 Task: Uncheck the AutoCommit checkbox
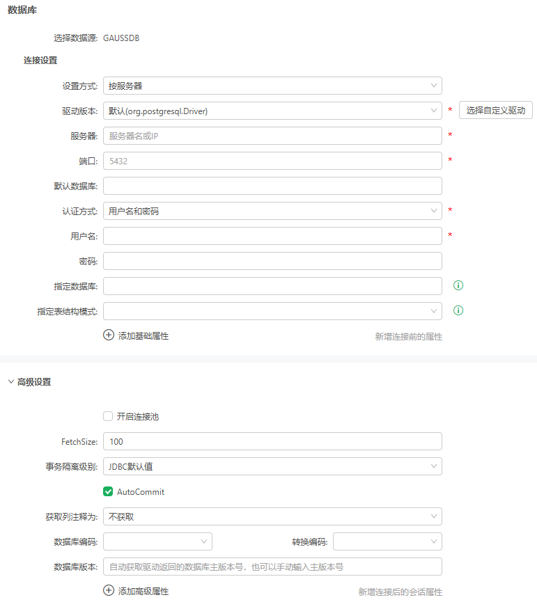pyautogui.click(x=108, y=491)
